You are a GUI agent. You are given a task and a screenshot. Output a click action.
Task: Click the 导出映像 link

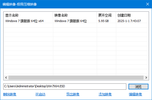[73, 94]
